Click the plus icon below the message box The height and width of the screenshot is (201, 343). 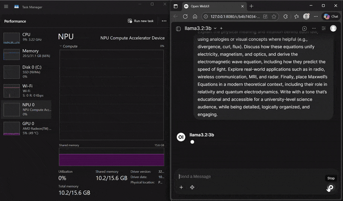click(181, 187)
